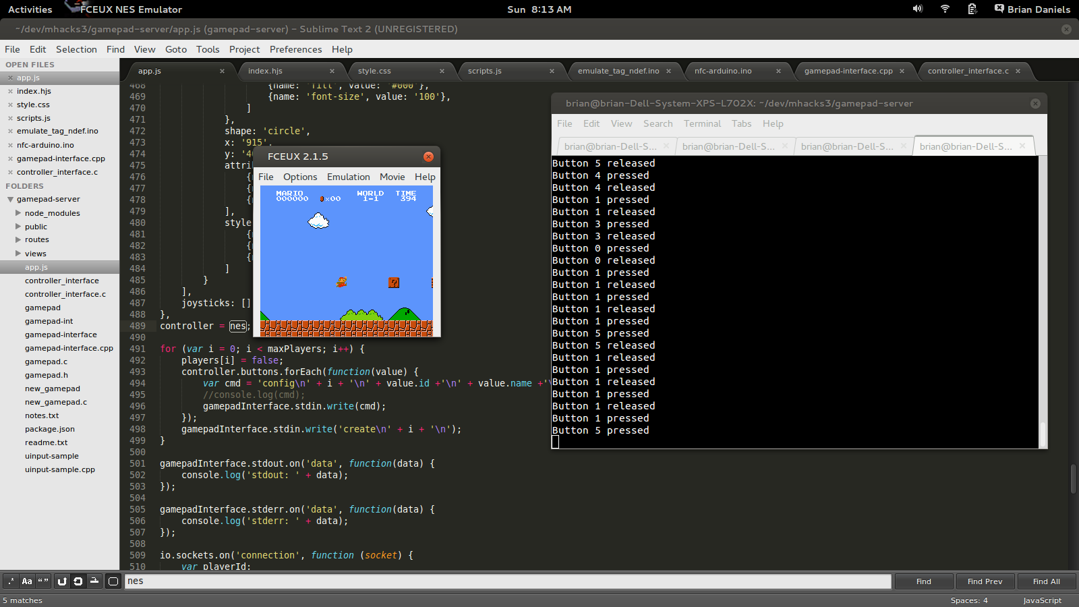Expand the public folder
Image resolution: width=1079 pixels, height=607 pixels.
coord(18,227)
